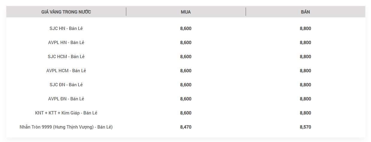Viewport: 371px width, 142px height.
Task: Click AVPL ĐN buy price value
Action: (x=186, y=99)
